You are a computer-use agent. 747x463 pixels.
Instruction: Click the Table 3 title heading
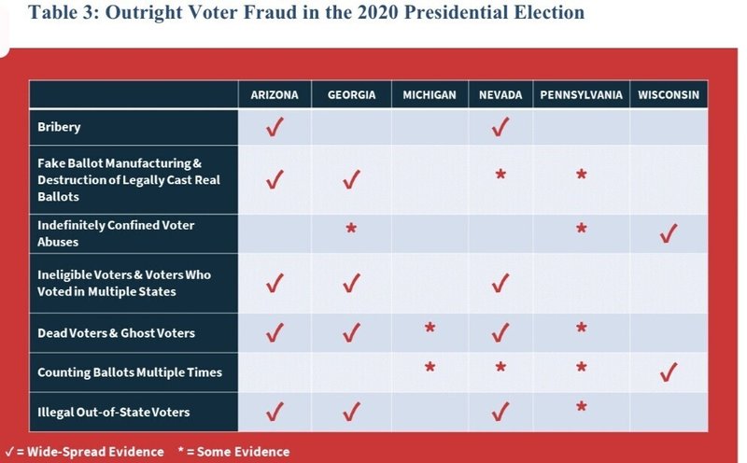tap(306, 12)
